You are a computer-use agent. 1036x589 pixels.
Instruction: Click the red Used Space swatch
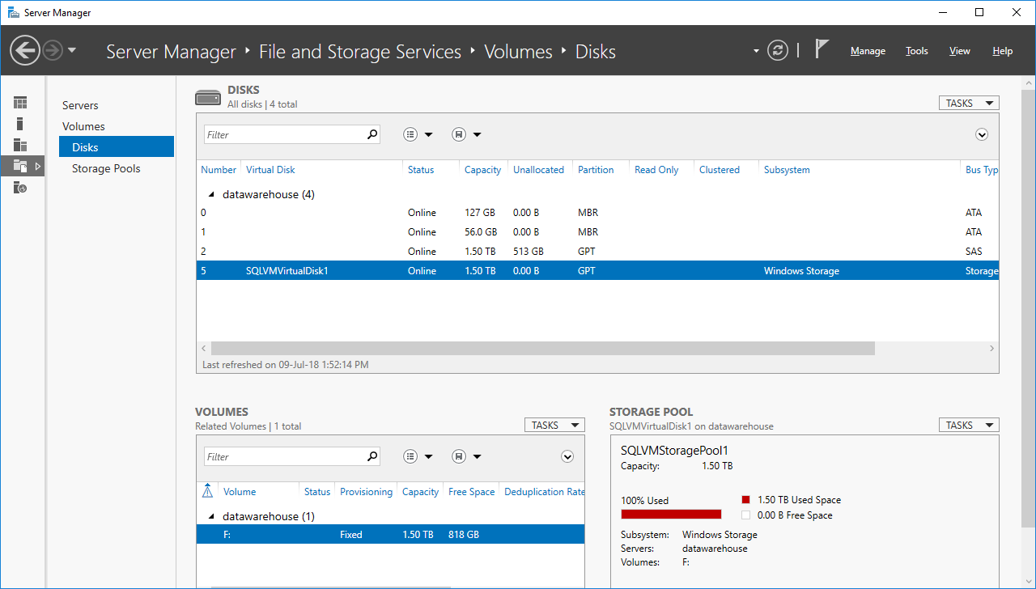tap(745, 500)
